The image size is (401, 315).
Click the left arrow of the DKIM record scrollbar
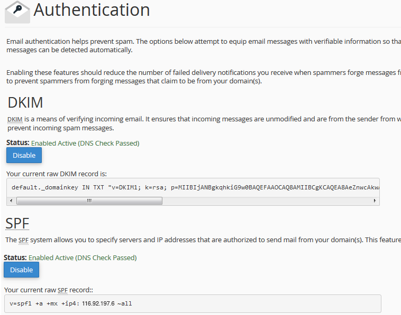pos(12,201)
